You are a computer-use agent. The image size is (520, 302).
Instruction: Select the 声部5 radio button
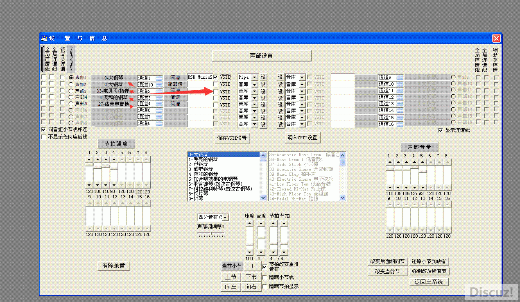click(71, 104)
